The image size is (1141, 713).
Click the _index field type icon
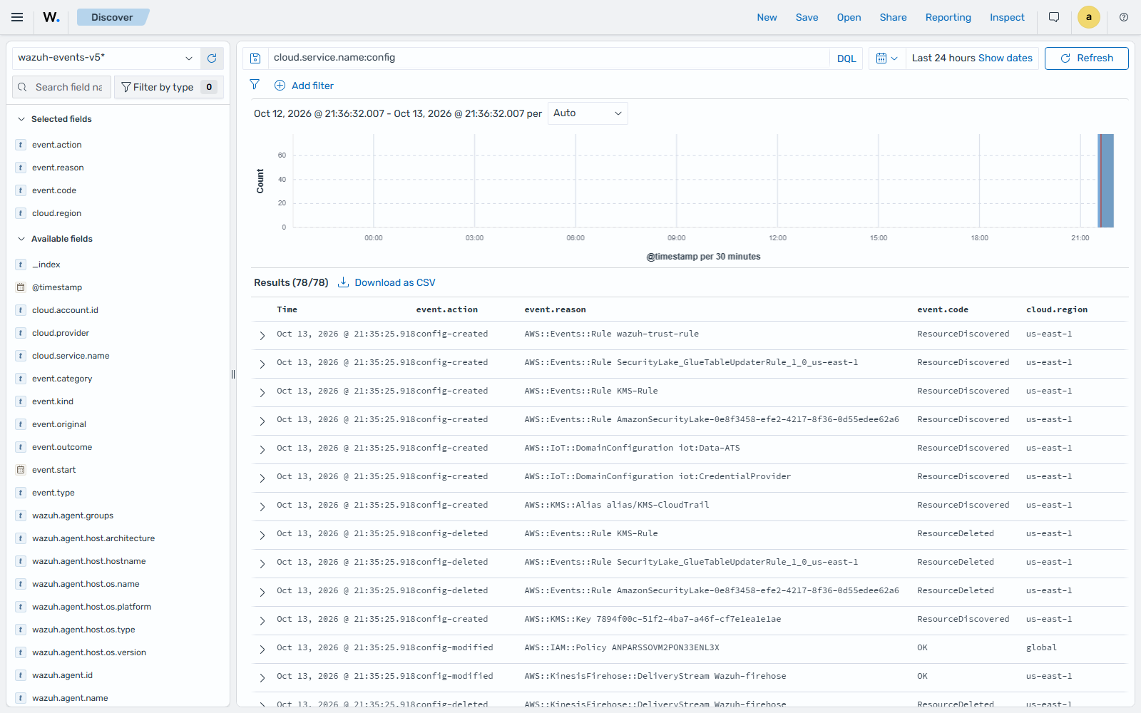tap(21, 265)
